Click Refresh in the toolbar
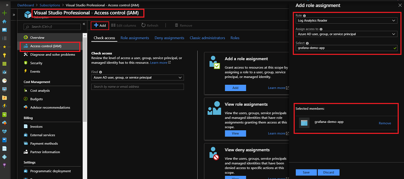This screenshot has height=179, width=404. (150, 25)
